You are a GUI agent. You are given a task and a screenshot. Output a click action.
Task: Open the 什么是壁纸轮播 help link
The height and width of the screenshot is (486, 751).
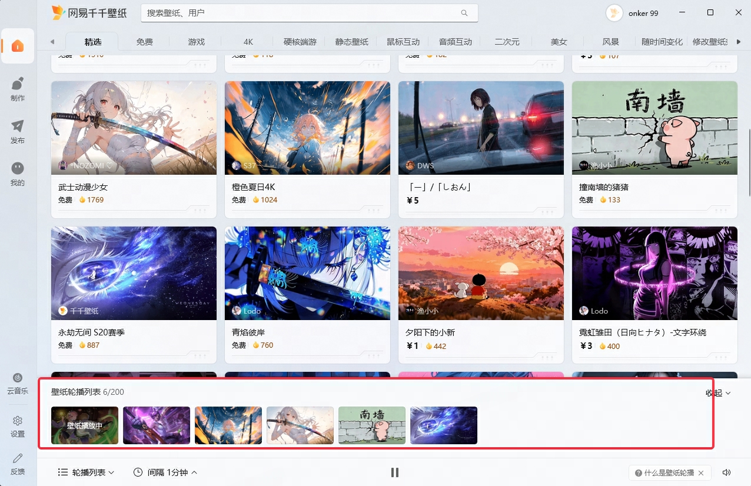coord(664,473)
